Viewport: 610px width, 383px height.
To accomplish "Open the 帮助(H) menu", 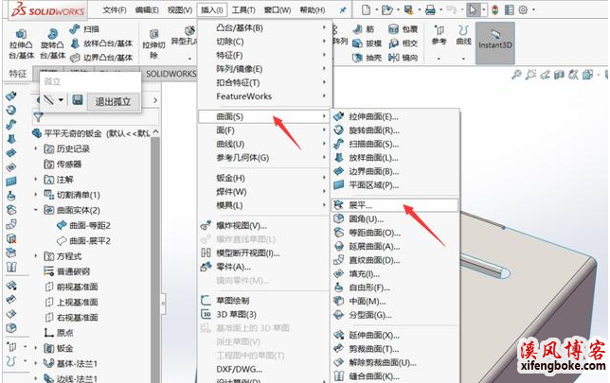I will point(313,10).
